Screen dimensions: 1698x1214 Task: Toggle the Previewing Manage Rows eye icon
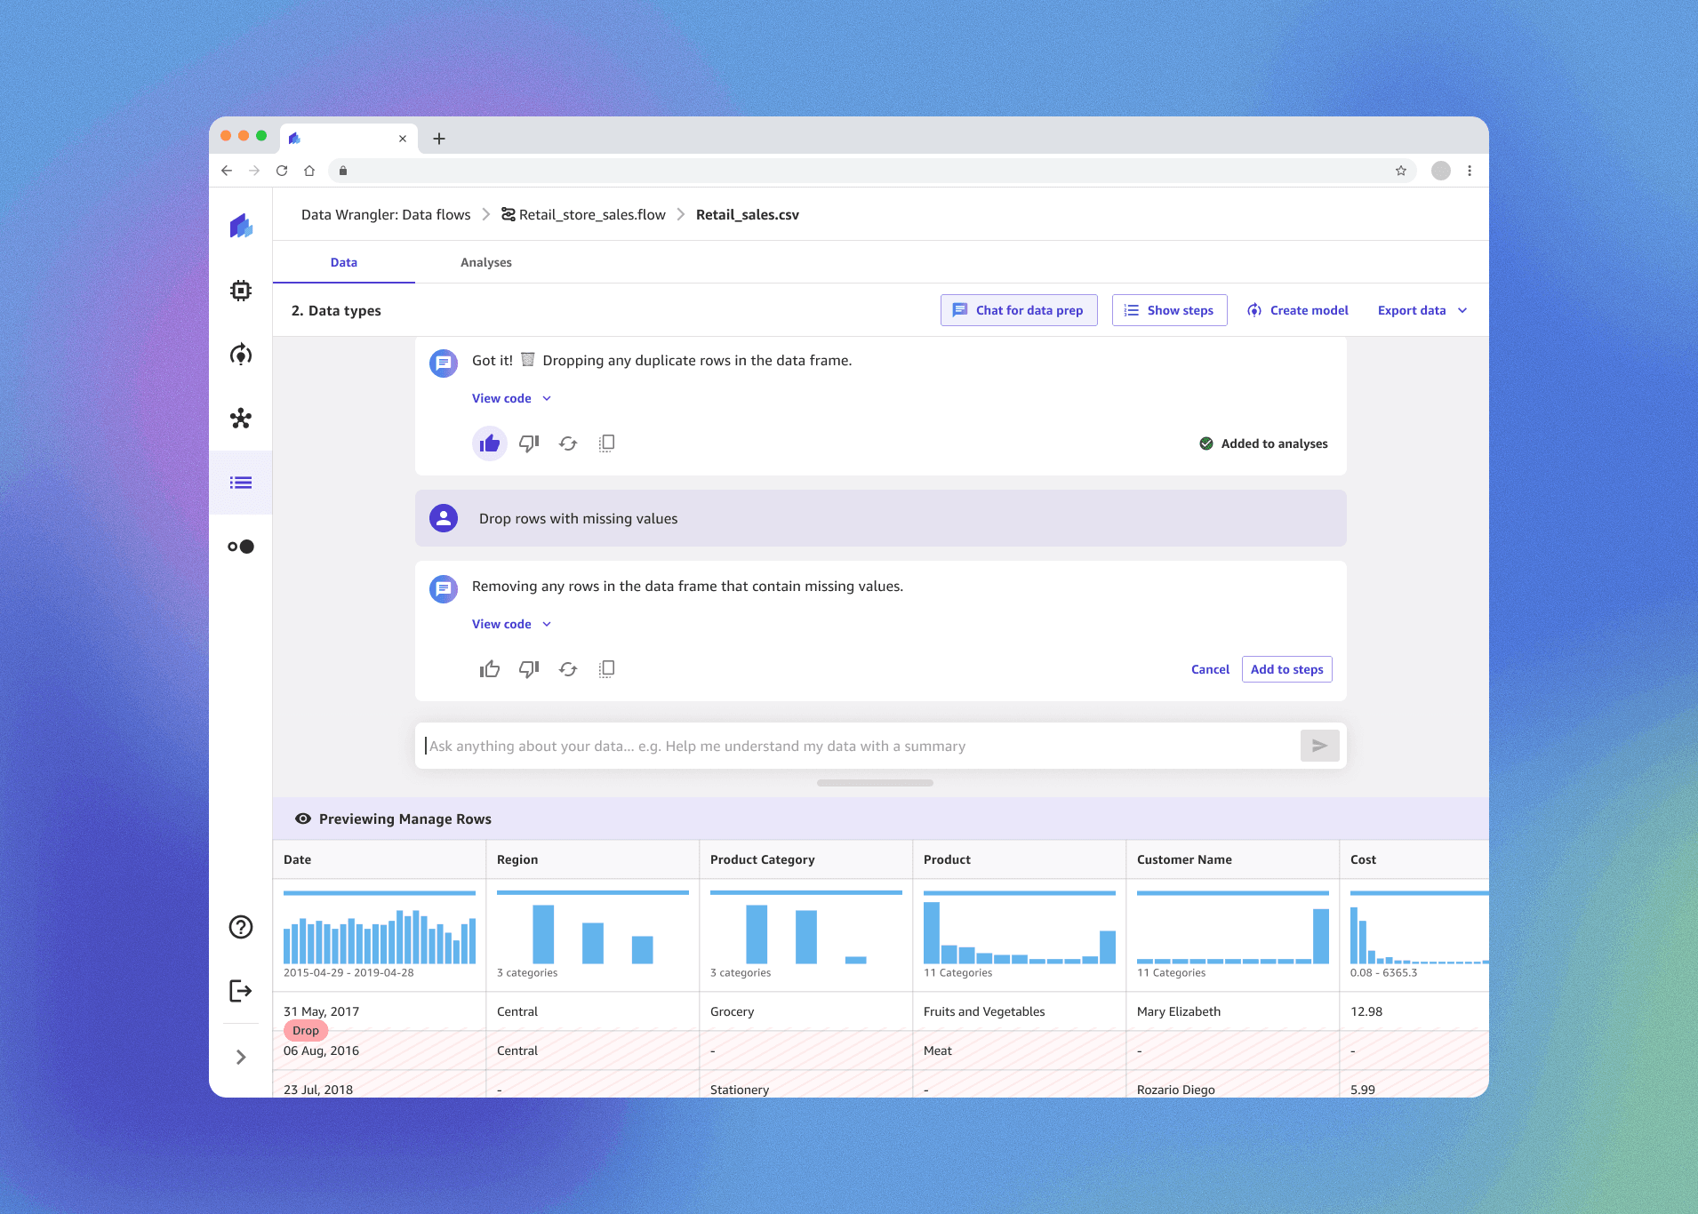click(303, 819)
